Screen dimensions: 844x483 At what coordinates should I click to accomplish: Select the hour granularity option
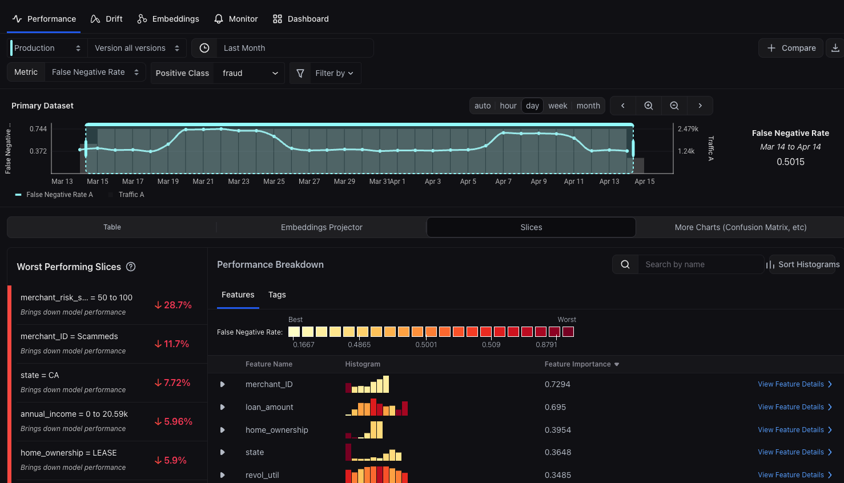pyautogui.click(x=508, y=106)
